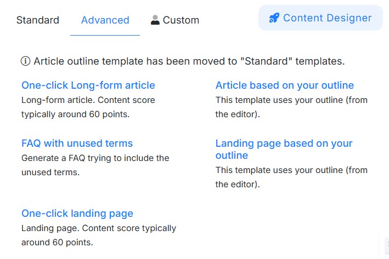This screenshot has height=259, width=389.
Task: Click the Long-form article description text
Action: pyautogui.click(x=88, y=107)
